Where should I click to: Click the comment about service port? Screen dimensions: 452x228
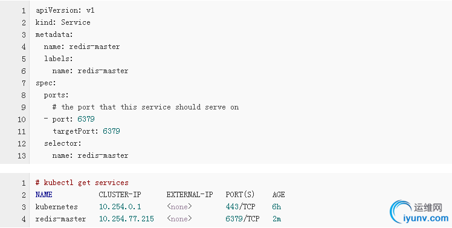pyautogui.click(x=146, y=107)
